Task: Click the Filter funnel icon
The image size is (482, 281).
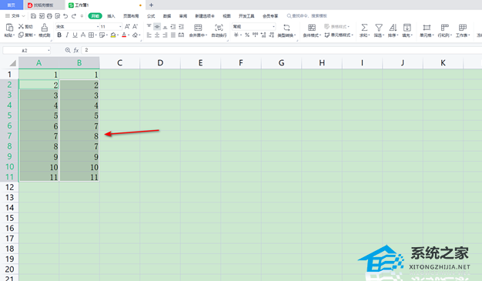Action: tap(379, 28)
